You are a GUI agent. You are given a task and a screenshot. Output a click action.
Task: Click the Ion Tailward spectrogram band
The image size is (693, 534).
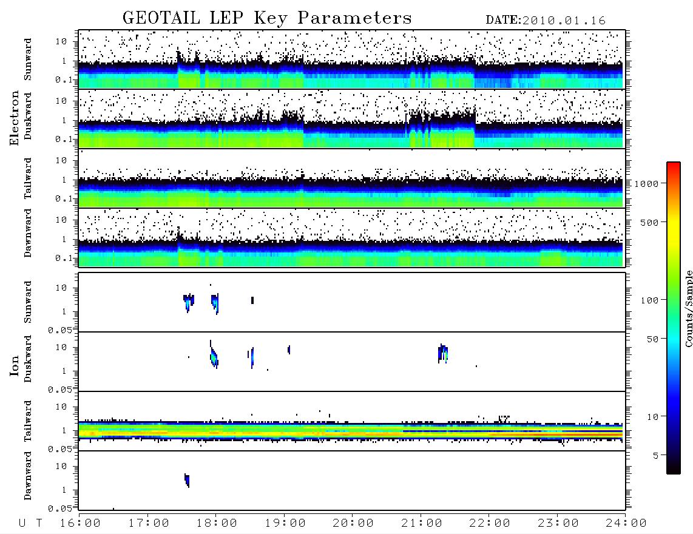coord(351,430)
